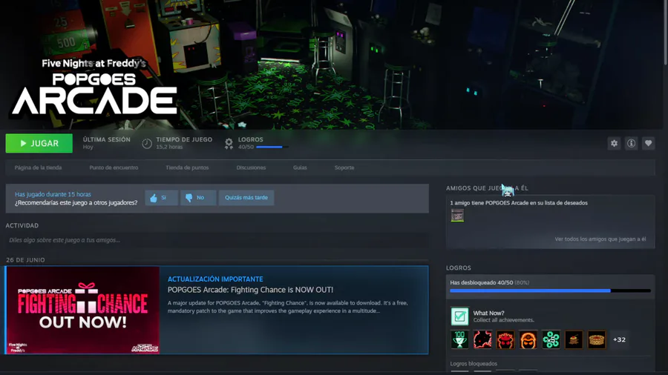This screenshot has height=375, width=668.
Task: Select the red shadow creature achievement icon
Action: pyautogui.click(x=482, y=339)
